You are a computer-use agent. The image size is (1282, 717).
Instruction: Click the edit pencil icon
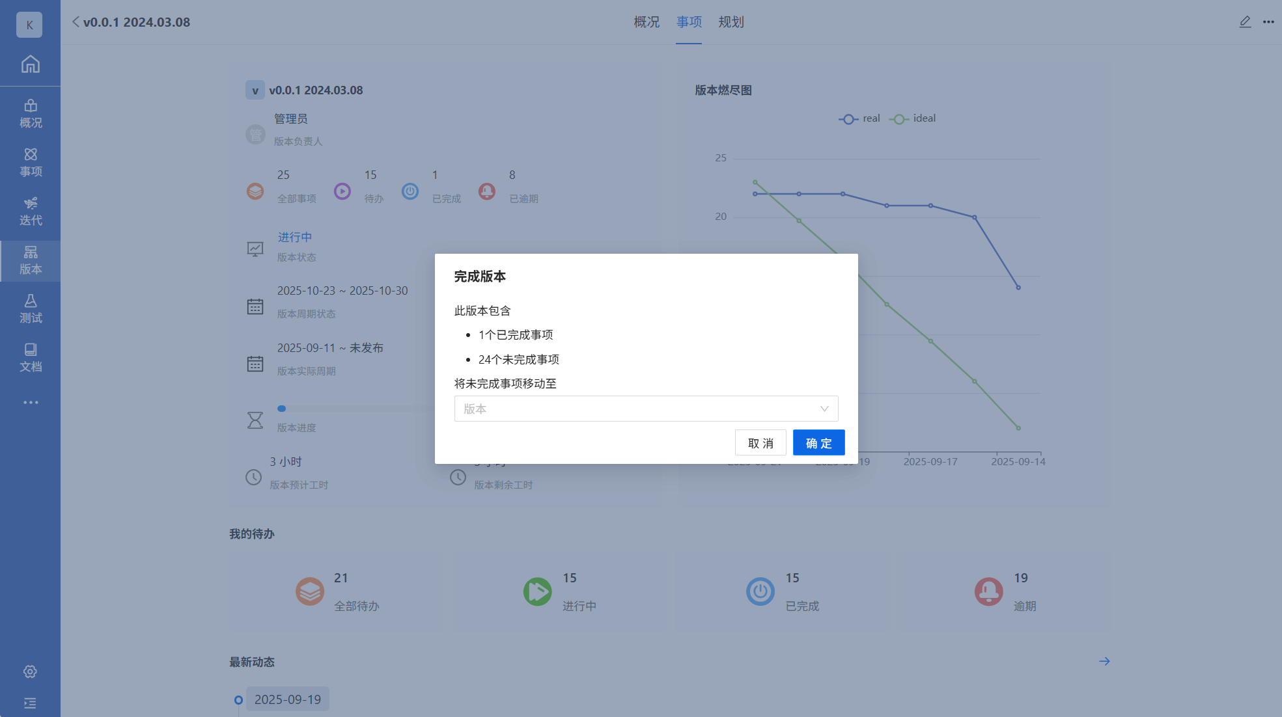(1245, 22)
